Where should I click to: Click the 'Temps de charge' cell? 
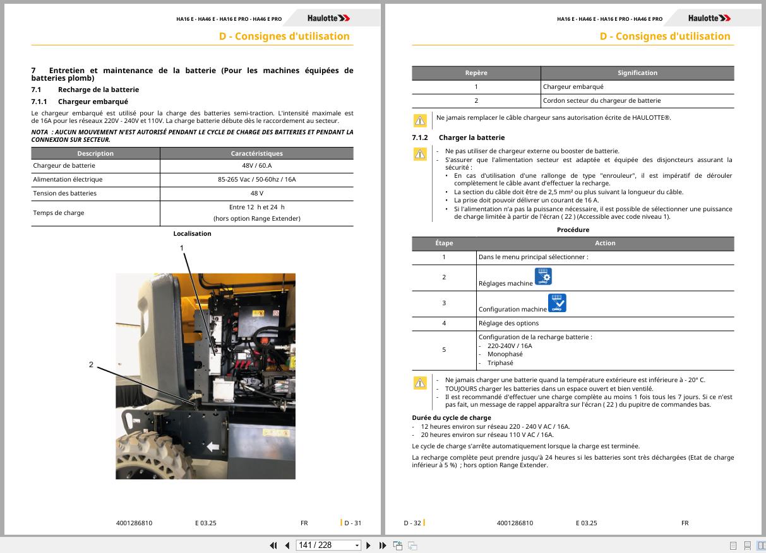pyautogui.click(x=96, y=213)
